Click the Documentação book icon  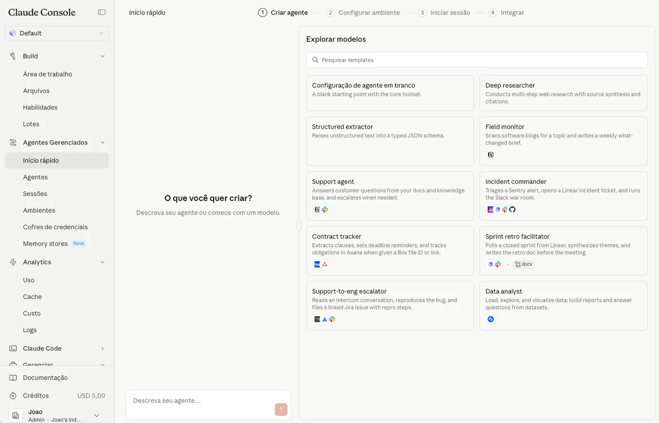click(13, 378)
